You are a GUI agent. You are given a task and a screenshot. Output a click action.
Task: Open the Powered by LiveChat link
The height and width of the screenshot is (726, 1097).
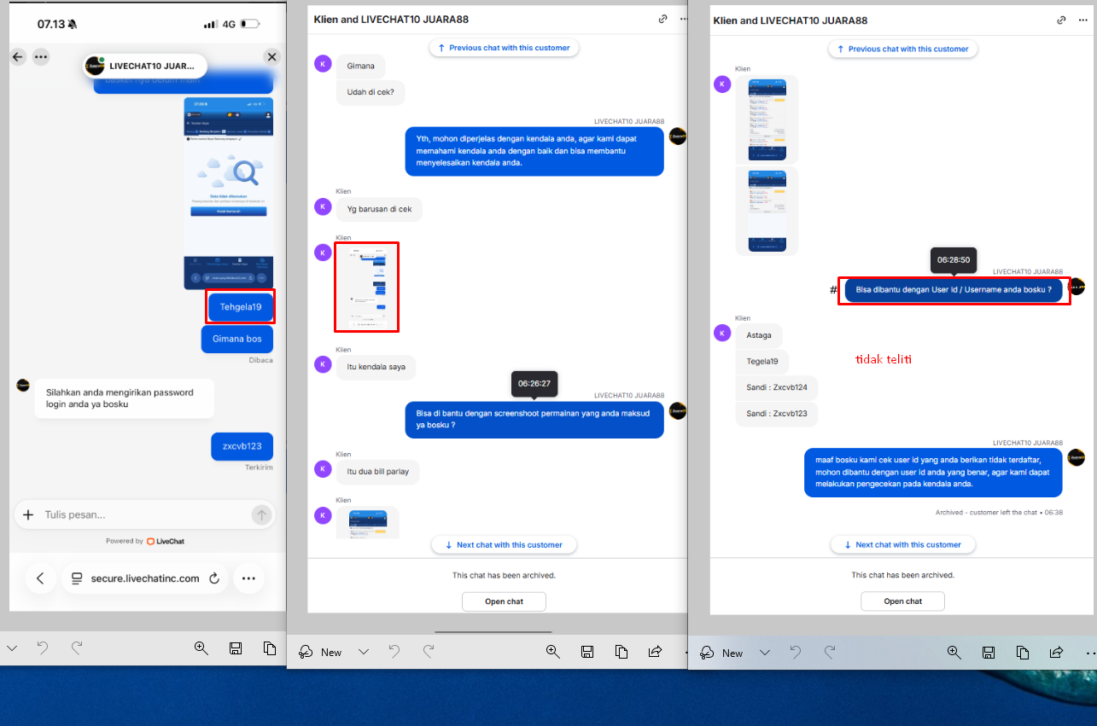point(145,541)
